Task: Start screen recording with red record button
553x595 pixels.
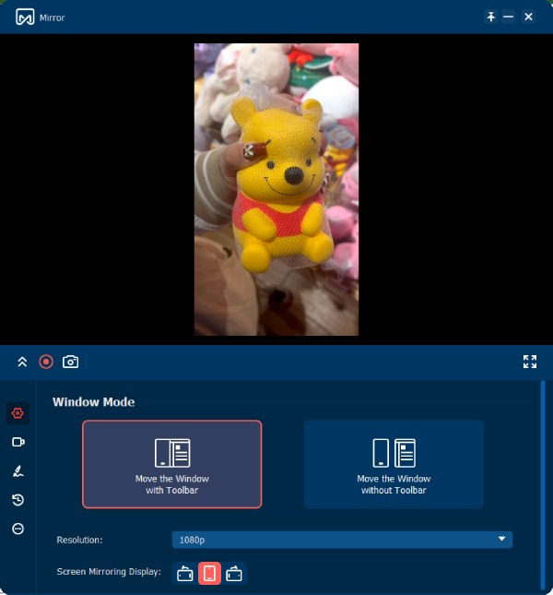Action: pyautogui.click(x=46, y=362)
